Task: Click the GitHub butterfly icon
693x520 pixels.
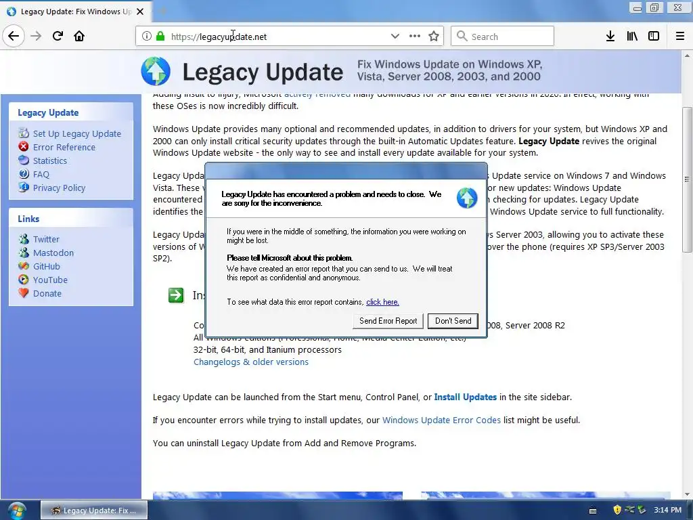Action: click(x=24, y=265)
